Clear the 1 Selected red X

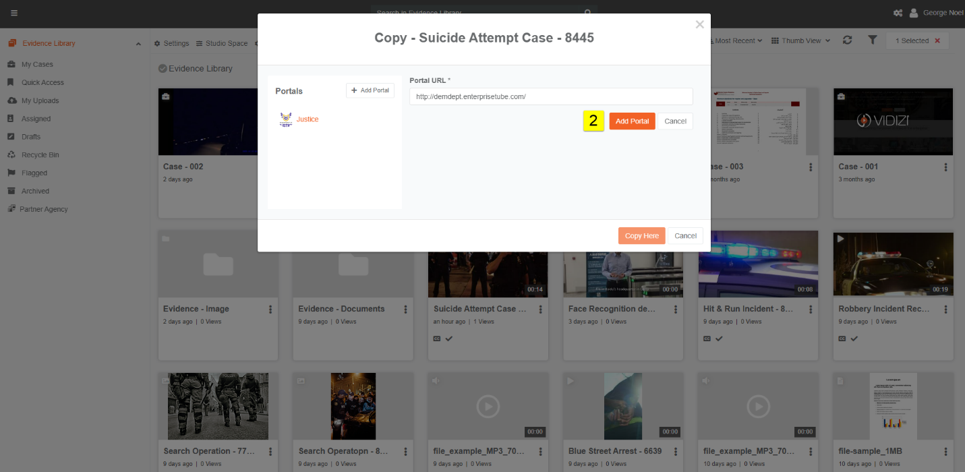click(936, 41)
